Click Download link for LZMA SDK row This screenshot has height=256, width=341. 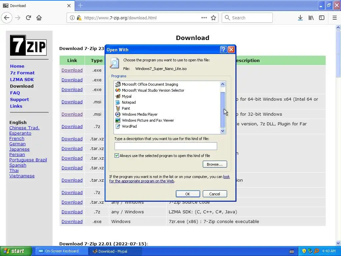72,212
